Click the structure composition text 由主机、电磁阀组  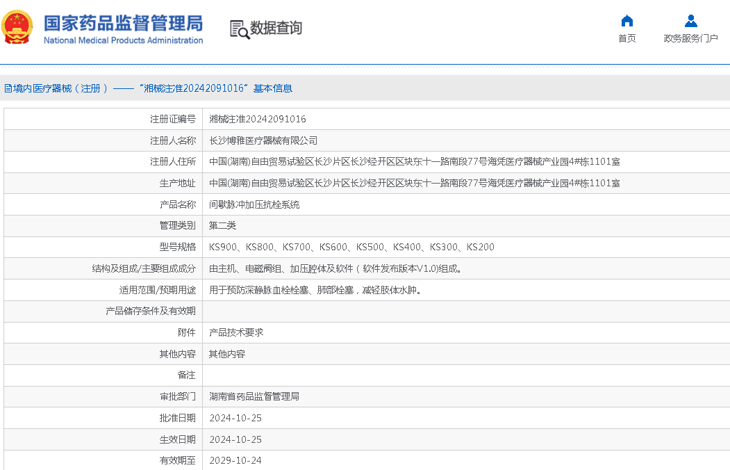pos(335,268)
